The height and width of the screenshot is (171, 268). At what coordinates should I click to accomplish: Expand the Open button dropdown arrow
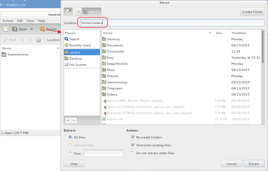(x=32, y=29)
